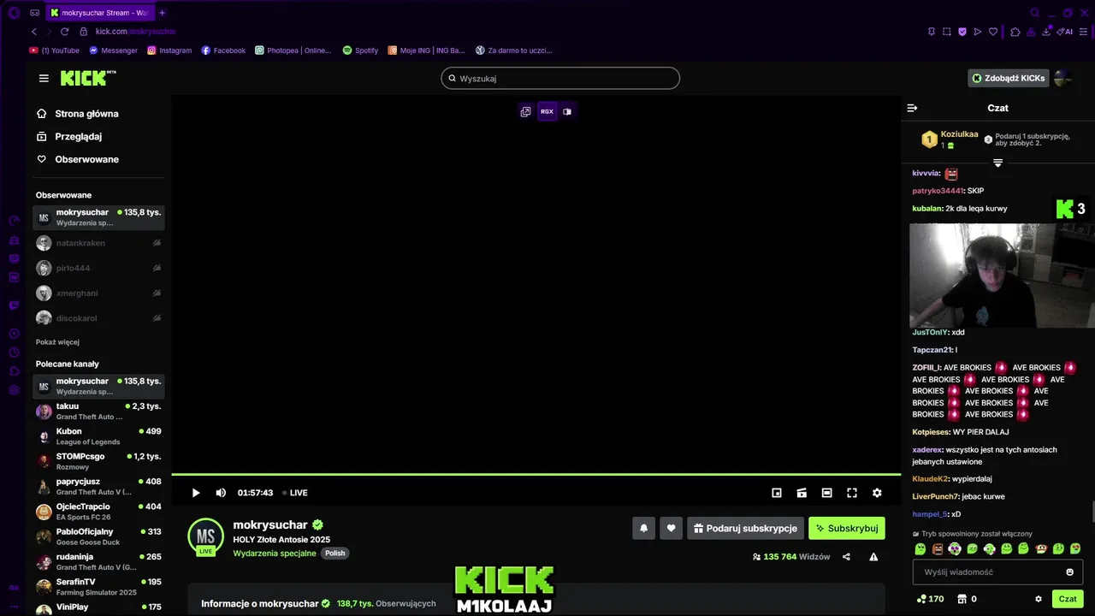Share the stream
The image size is (1095, 616).
[x=846, y=557]
